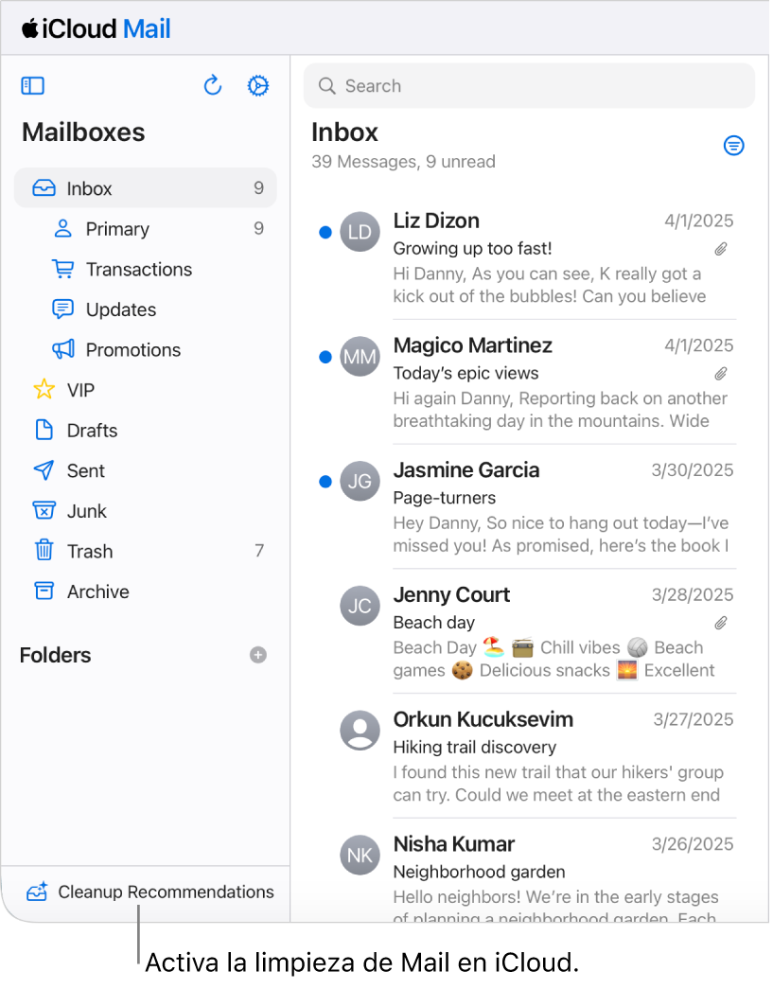This screenshot has width=773, height=989.
Task: Open the Transactions category
Action: coord(146,269)
